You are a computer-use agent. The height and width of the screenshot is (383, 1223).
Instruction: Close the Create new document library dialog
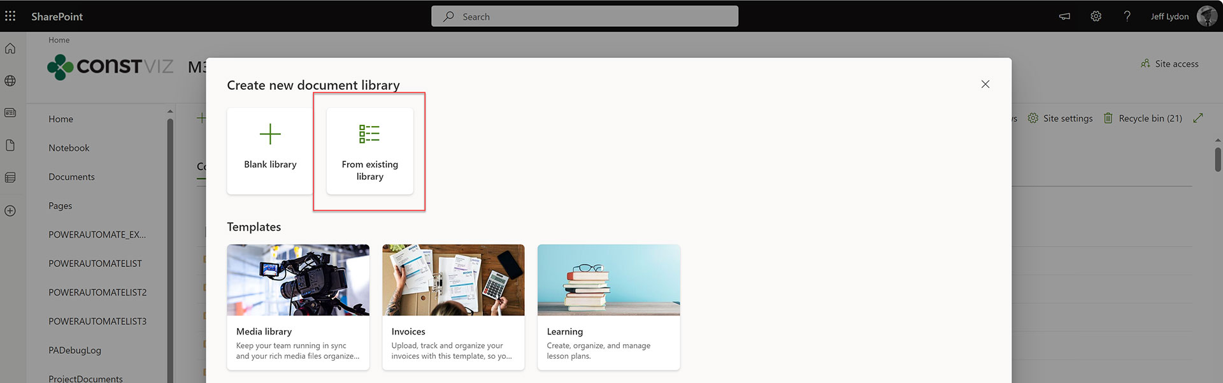point(985,84)
